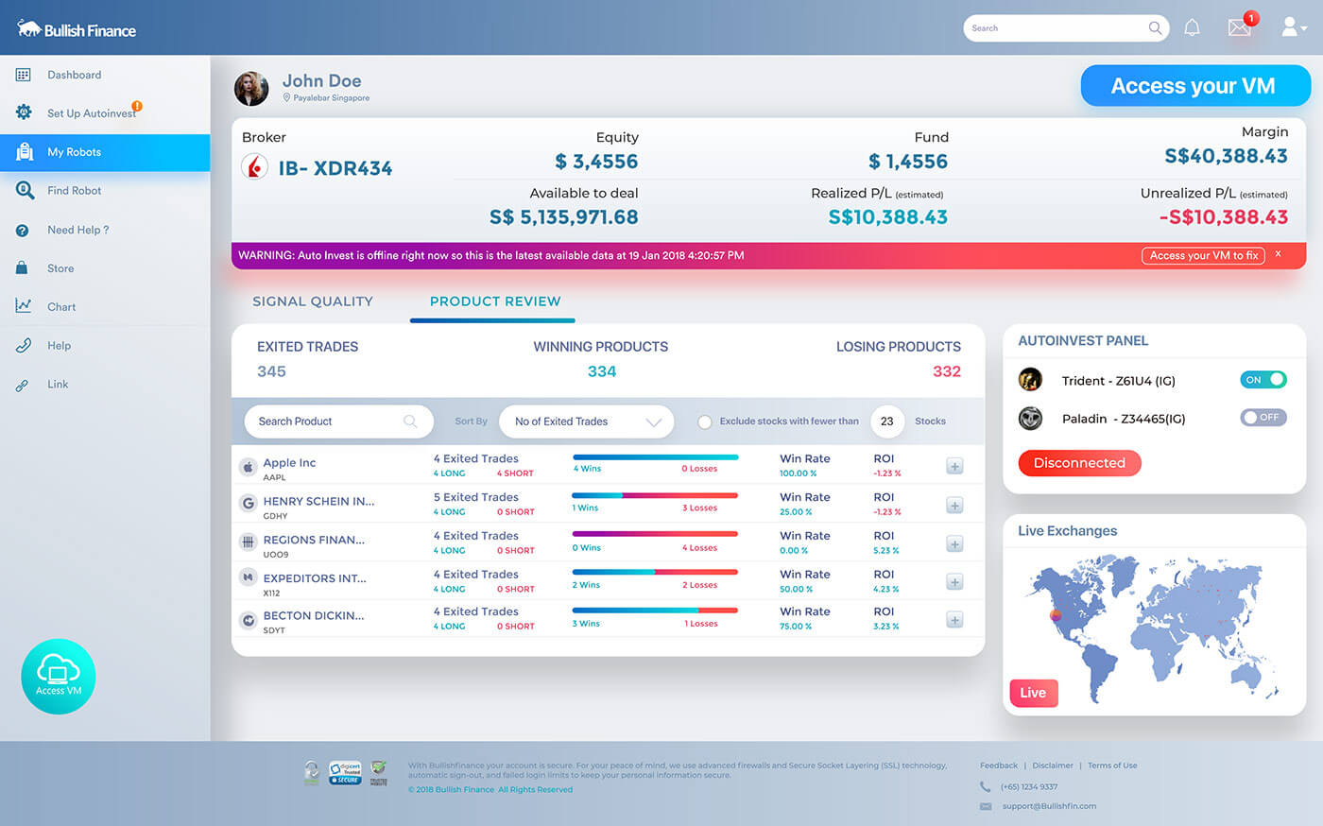Expand the Apple Inc row details
Image resolution: width=1323 pixels, height=826 pixels.
point(954,466)
